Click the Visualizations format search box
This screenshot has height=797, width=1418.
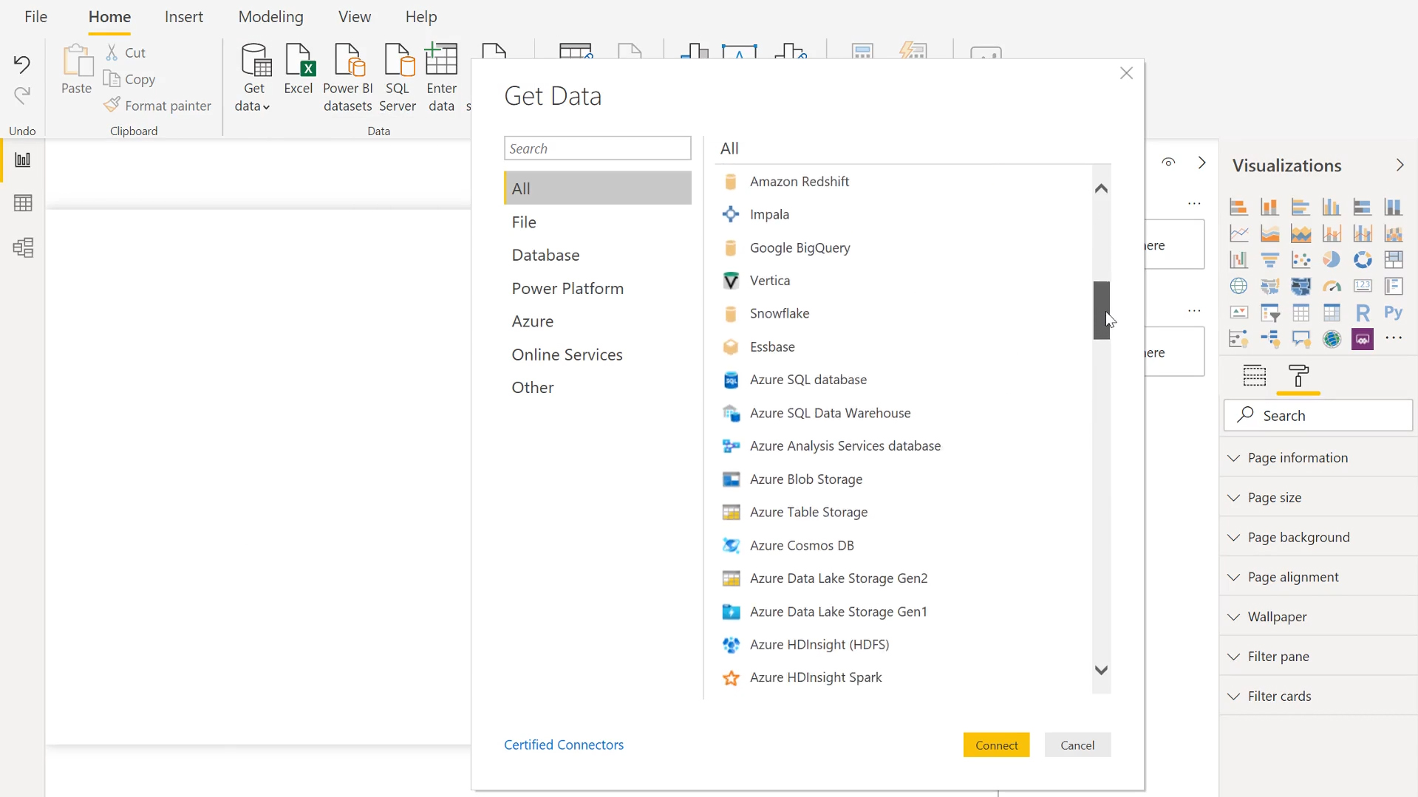tap(1318, 415)
